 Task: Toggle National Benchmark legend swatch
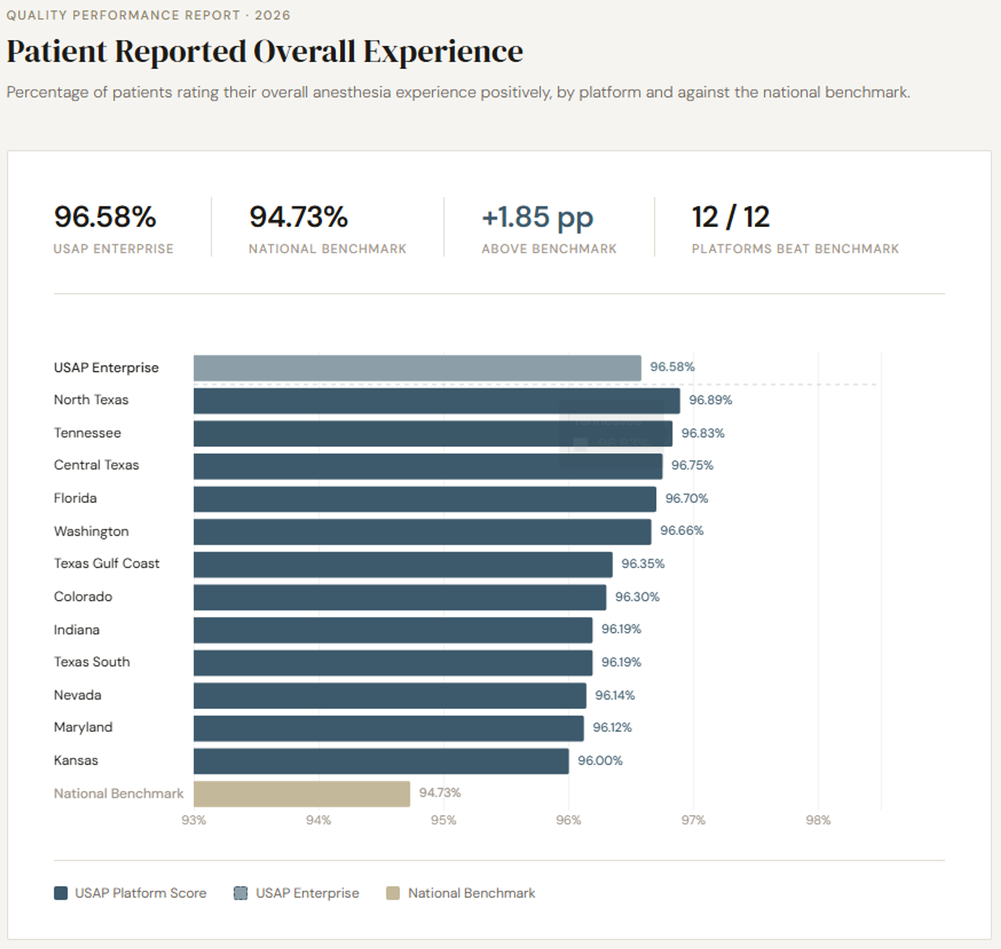[x=393, y=893]
